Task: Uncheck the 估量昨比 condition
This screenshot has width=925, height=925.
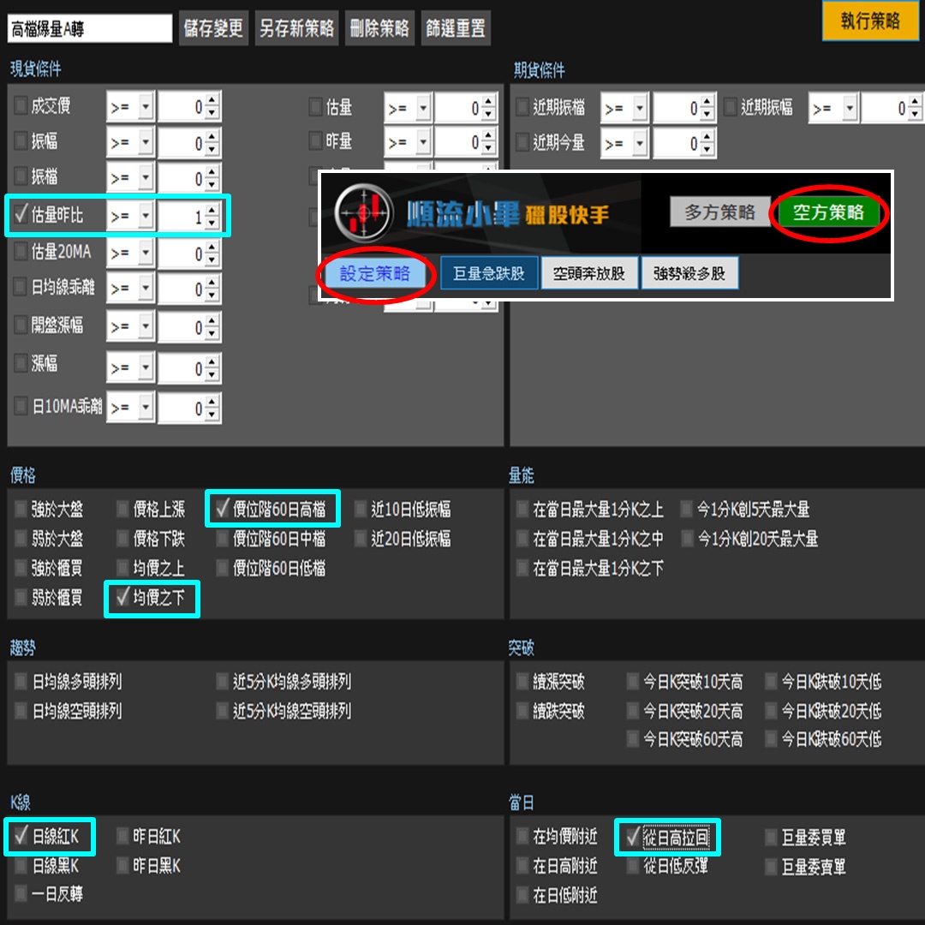Action: [21, 214]
